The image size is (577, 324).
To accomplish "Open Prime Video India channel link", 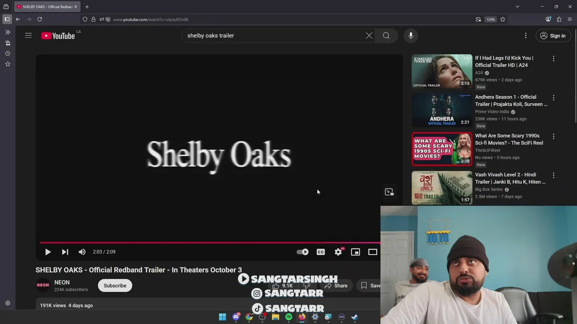I will tap(492, 112).
